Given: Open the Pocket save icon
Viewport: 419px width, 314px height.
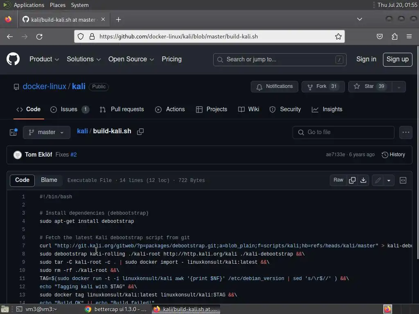Looking at the screenshot, I should [x=379, y=36].
